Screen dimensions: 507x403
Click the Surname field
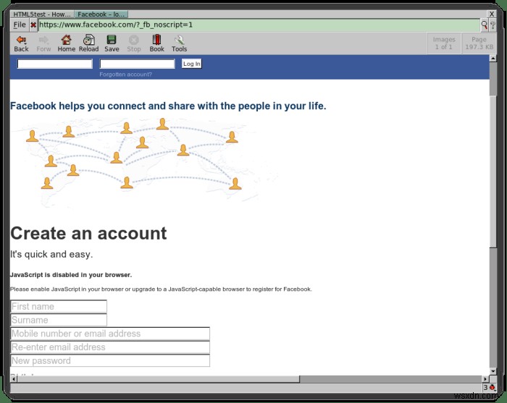59,320
